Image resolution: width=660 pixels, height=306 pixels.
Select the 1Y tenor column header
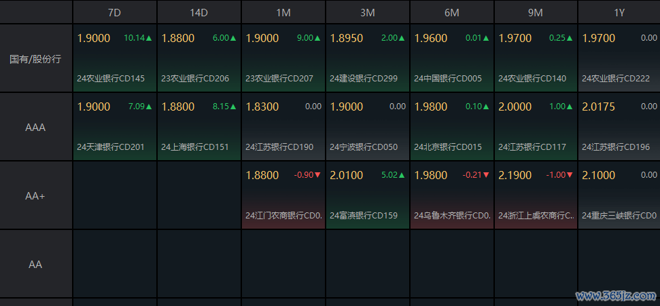(619, 12)
